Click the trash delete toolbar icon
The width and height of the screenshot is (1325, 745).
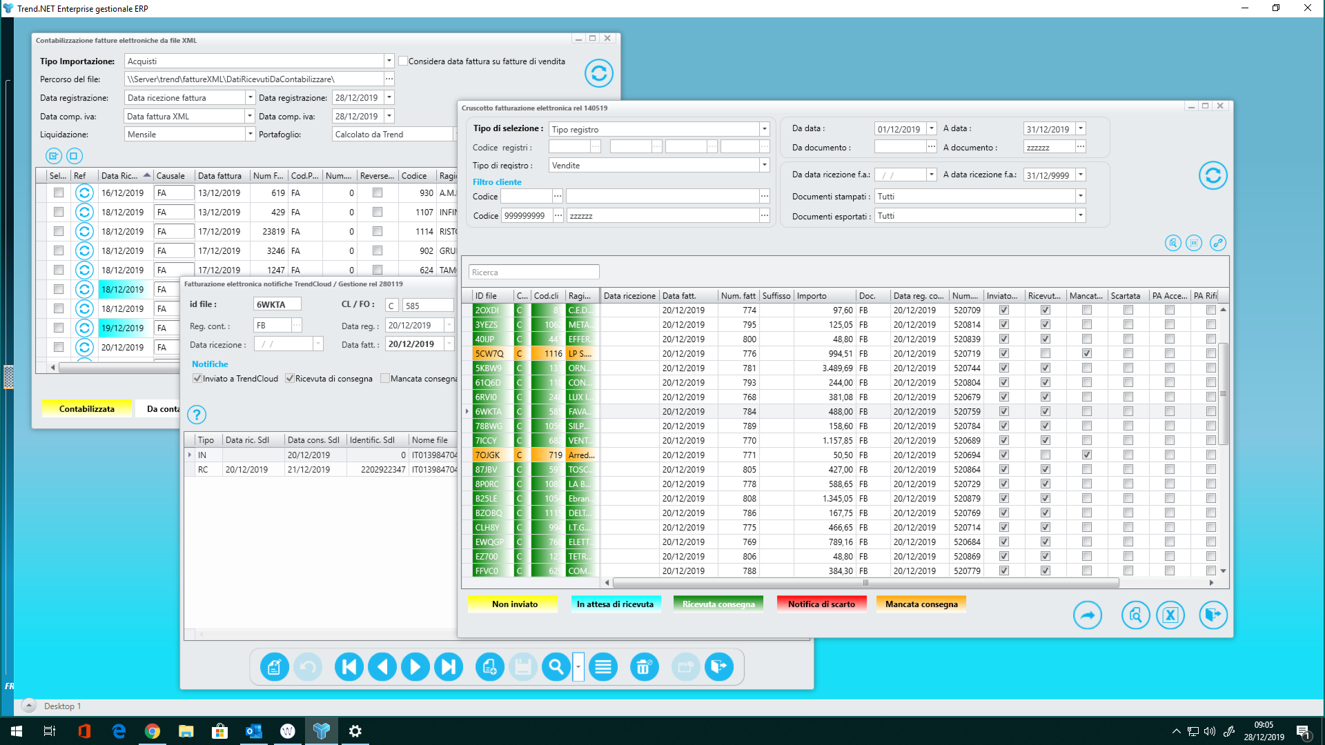(644, 667)
